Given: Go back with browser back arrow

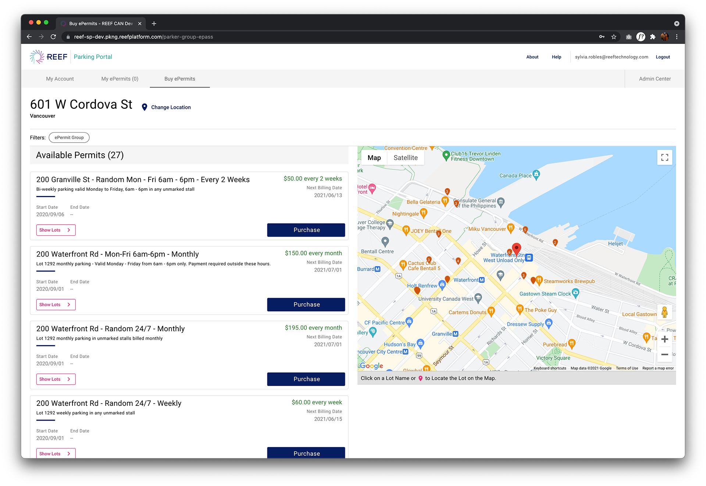Looking at the screenshot, I should click(29, 37).
